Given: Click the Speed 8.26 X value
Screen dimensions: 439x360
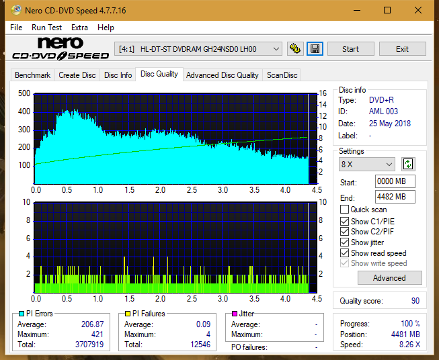Looking at the screenshot, I should [x=409, y=345].
